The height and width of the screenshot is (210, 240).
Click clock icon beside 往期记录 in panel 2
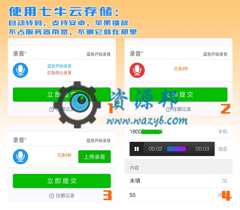(168, 109)
